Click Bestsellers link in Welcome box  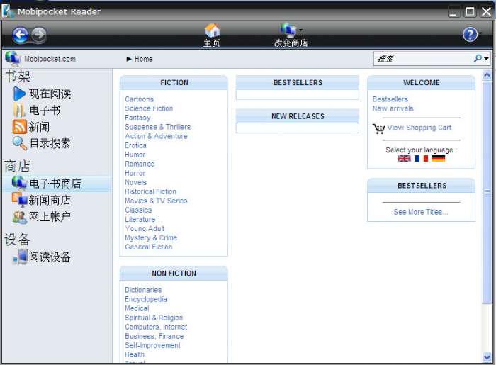pos(390,99)
